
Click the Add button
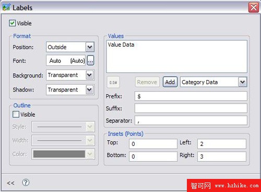pos(170,82)
